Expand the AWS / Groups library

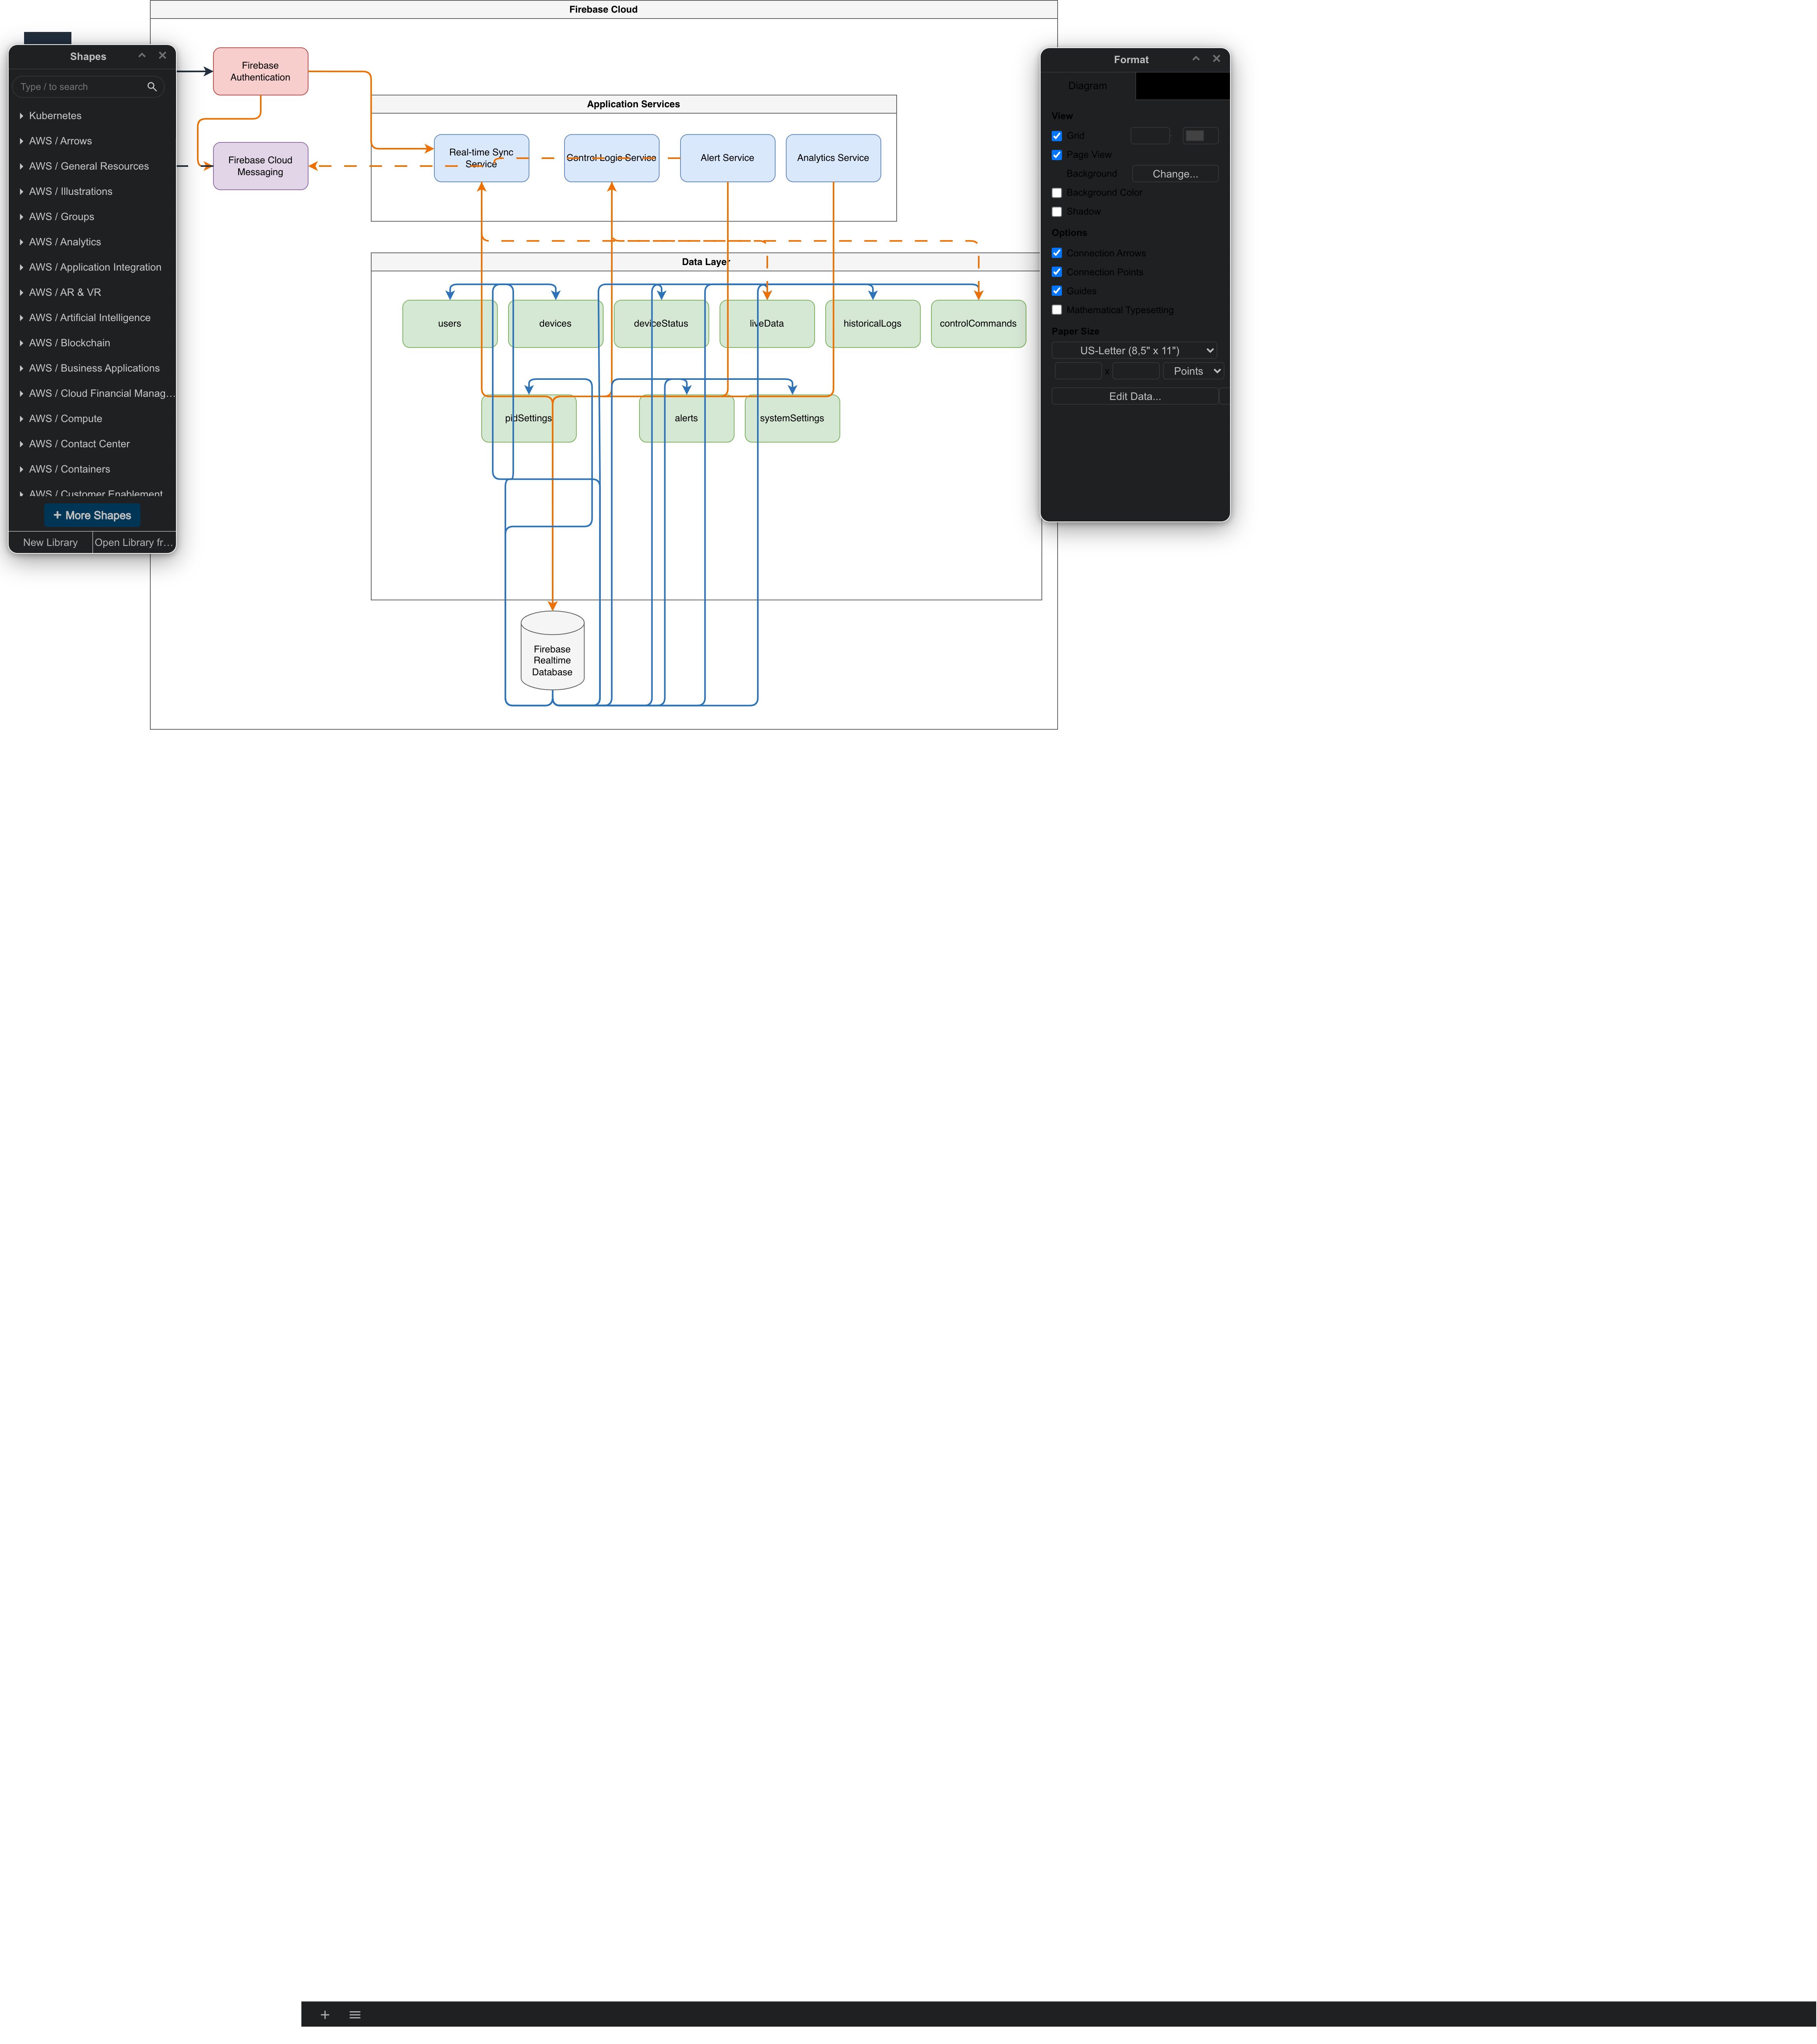click(92, 217)
